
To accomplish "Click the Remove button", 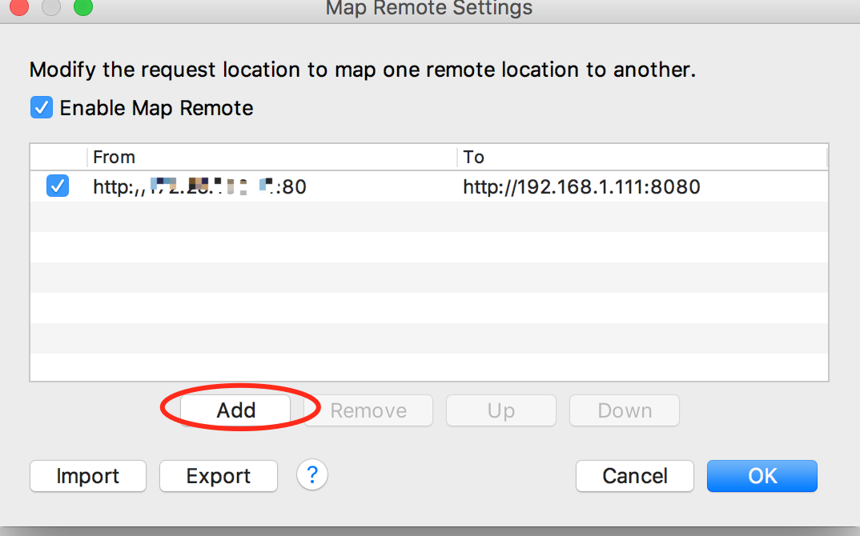I will [368, 411].
